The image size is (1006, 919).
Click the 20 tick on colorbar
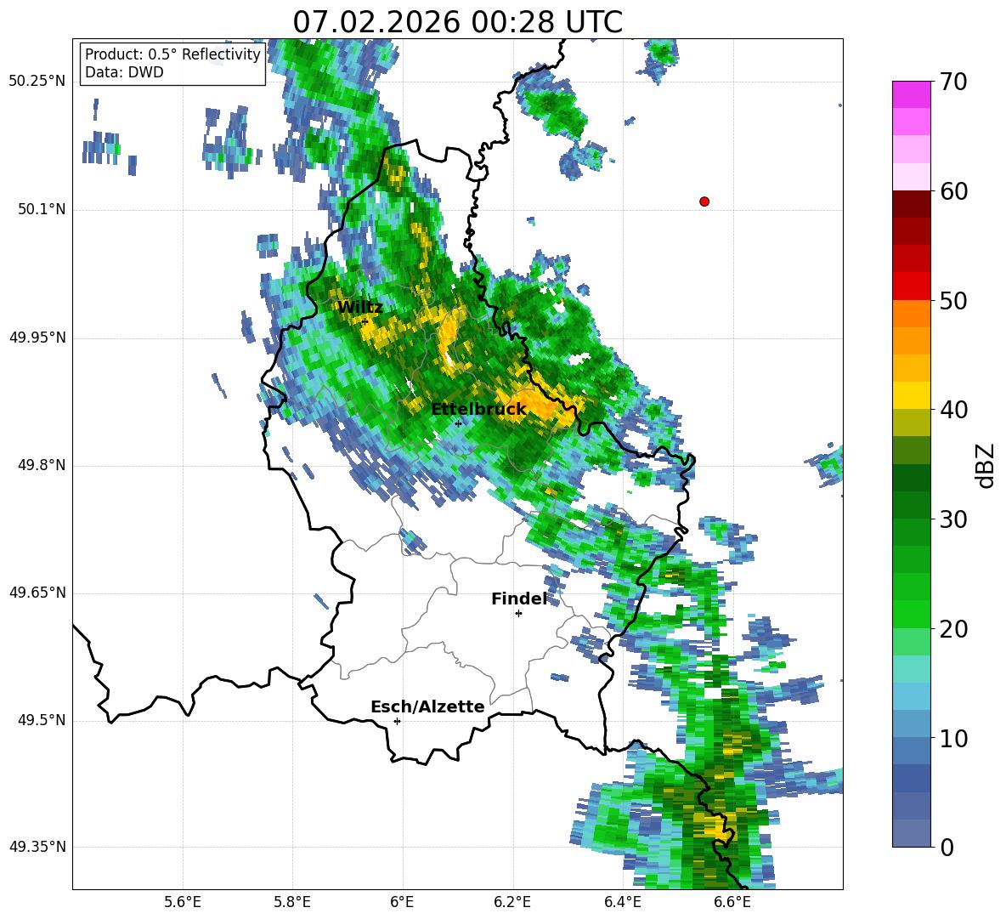[953, 629]
